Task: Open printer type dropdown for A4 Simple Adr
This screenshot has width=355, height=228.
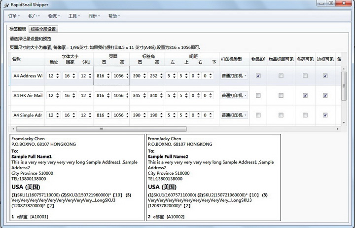Action: [234, 115]
